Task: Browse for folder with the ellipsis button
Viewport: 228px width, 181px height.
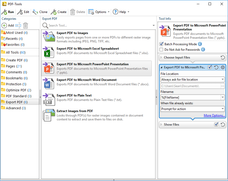Action: [x=223, y=86]
